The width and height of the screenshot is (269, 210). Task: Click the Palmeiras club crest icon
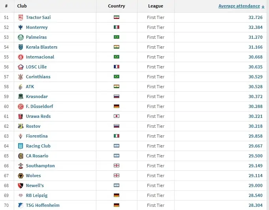pos(21,37)
